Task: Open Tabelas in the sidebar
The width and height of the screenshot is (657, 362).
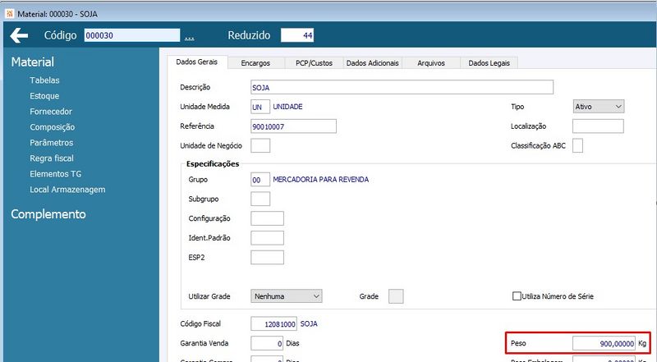Action: click(x=44, y=80)
